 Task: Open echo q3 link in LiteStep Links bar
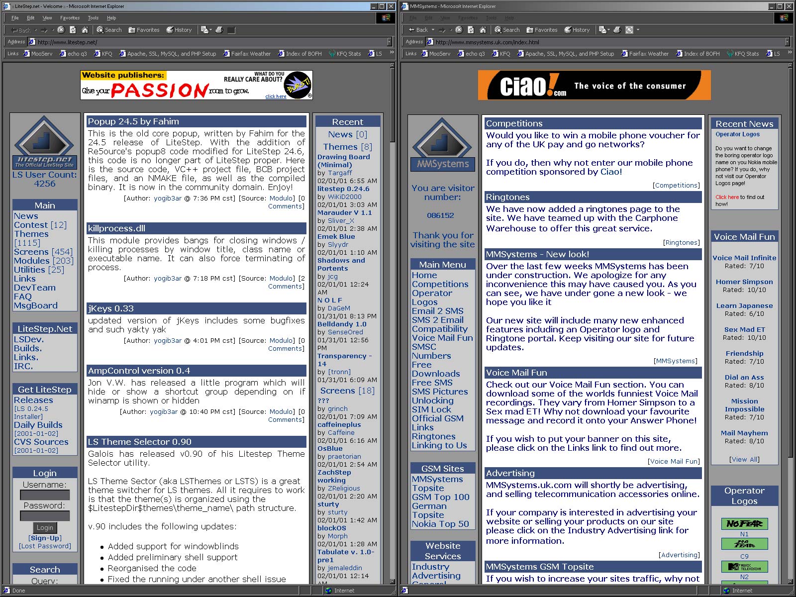(x=73, y=54)
